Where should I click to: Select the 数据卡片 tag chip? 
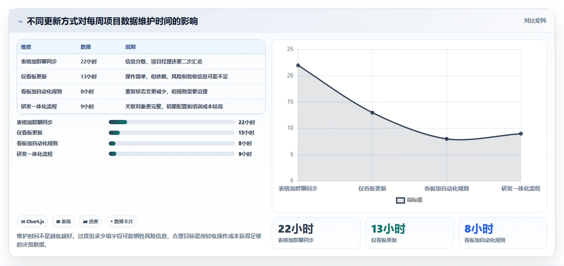pyautogui.click(x=122, y=221)
